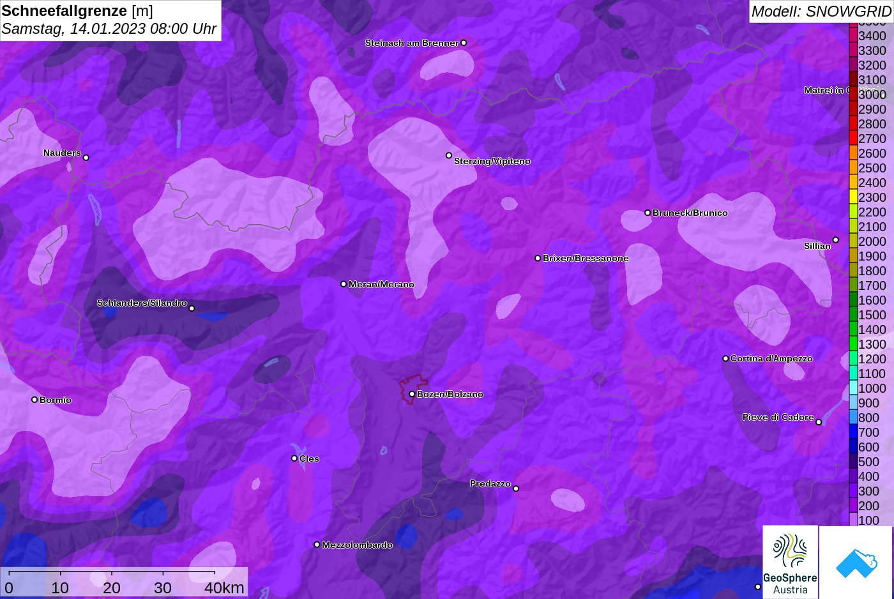Click the Nauders town label

coord(62,153)
